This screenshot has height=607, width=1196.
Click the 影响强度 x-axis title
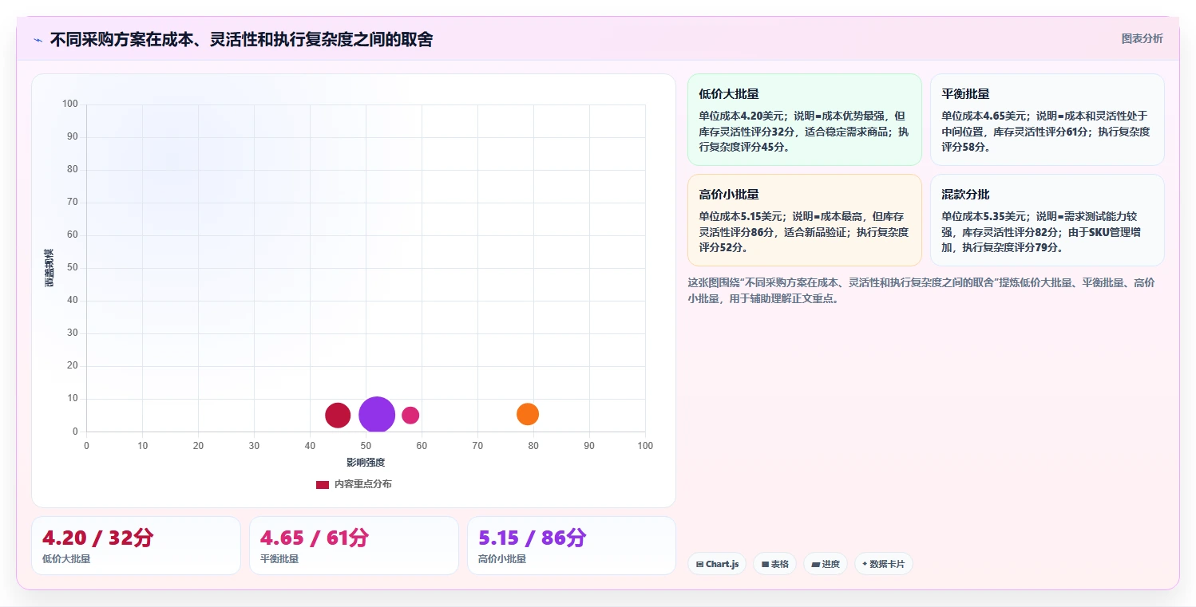pos(366,463)
